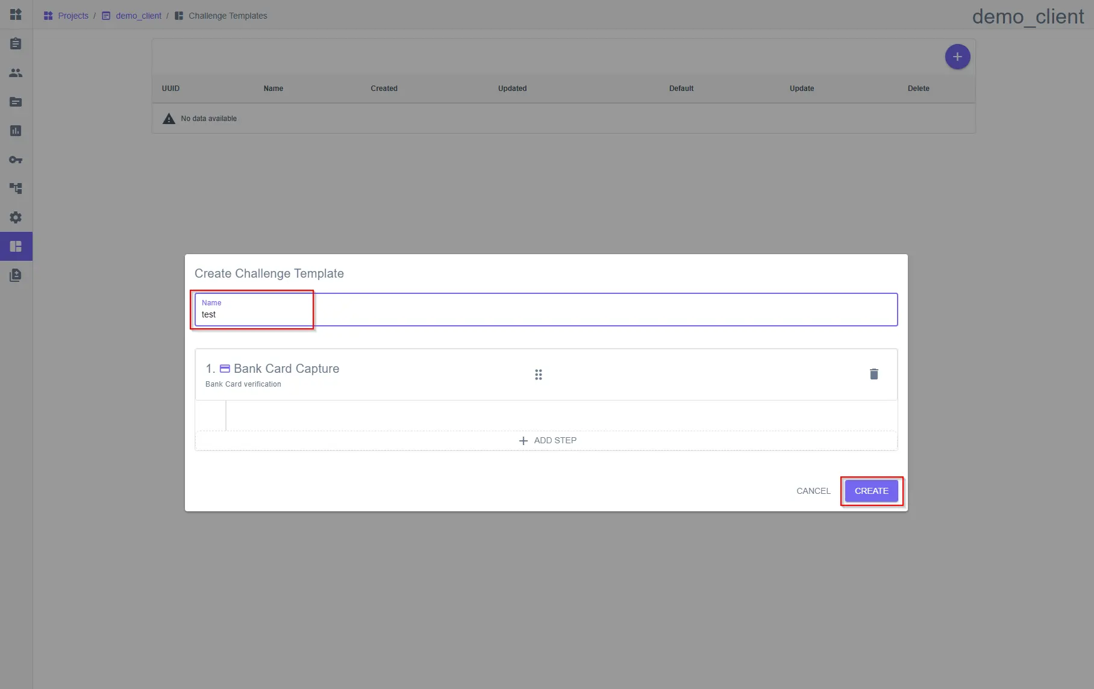Go to Projects breadcrumb link
Screen dimensions: 1094x689
[73, 16]
